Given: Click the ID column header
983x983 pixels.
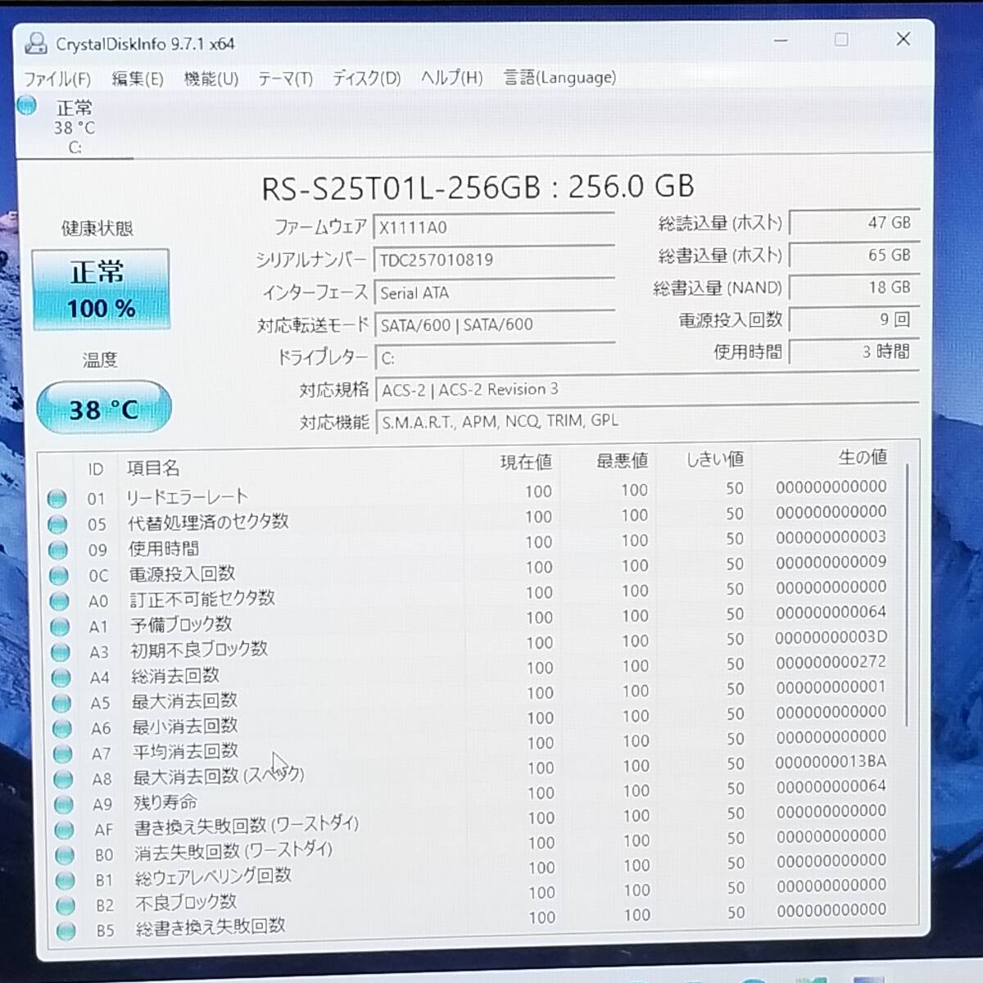Looking at the screenshot, I should 95,469.
